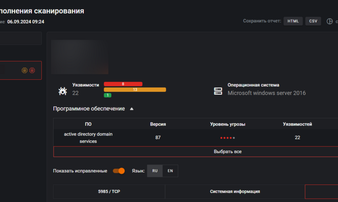Click the threat level dots indicator
The image size is (338, 202).
tap(227, 137)
